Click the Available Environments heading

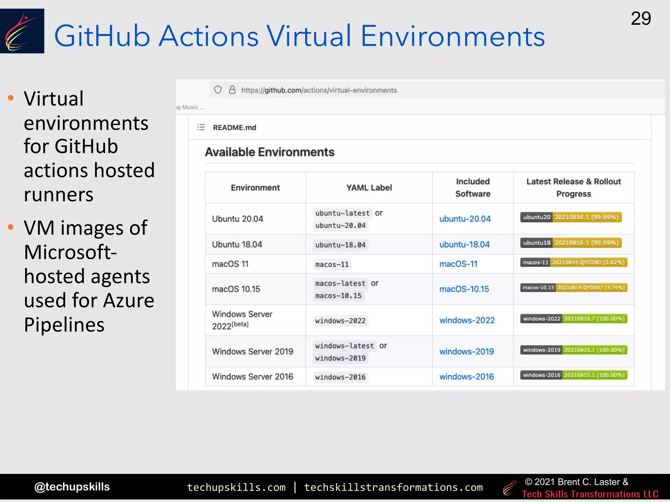[270, 152]
